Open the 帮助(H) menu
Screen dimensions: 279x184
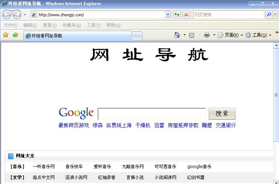(113, 25)
